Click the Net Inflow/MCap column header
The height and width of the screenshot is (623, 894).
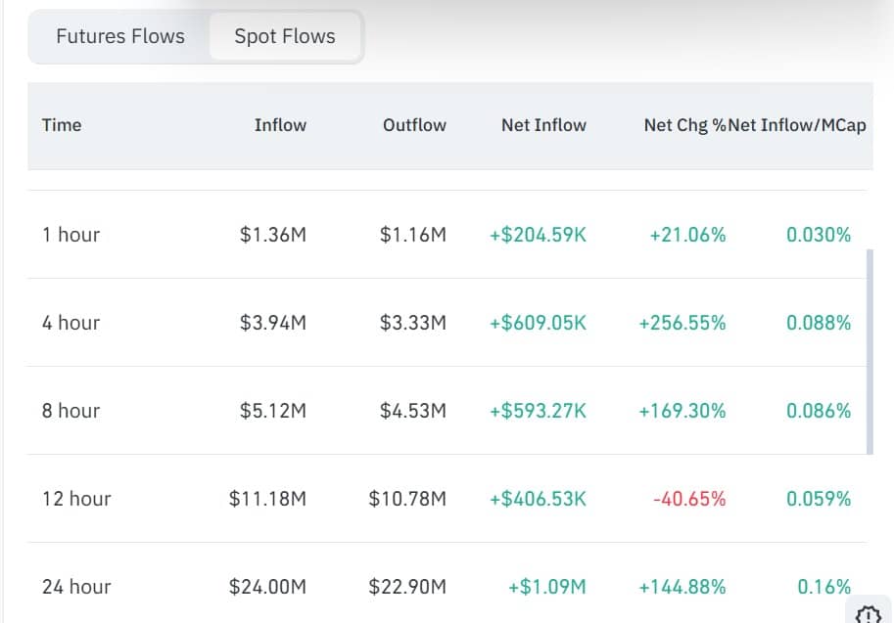click(798, 125)
